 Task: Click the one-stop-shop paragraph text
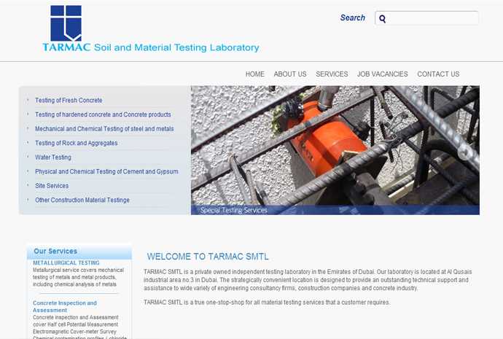click(x=267, y=303)
